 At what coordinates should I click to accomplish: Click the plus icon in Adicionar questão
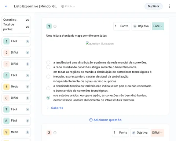[x=91, y=120]
